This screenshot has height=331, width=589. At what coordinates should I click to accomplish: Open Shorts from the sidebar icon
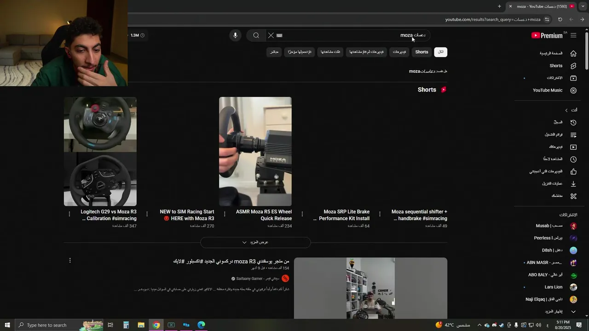[573, 66]
